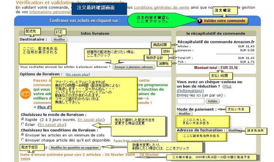Viewport: 274px width, 162px height.
Task: Modify the Destinataire address
Action: tap(59, 40)
